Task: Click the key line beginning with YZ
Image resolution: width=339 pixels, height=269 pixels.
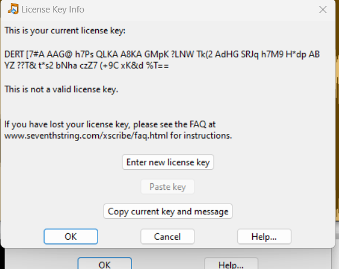Action: (86, 65)
